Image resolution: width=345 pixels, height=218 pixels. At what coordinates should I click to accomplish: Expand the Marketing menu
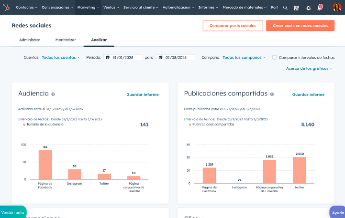88,8
